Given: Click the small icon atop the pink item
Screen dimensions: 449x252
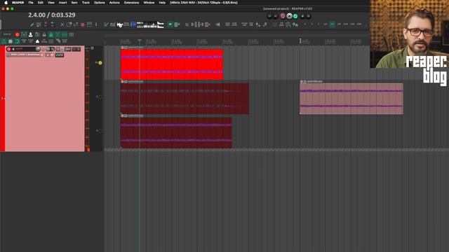Looking at the screenshot, I should click(301, 81).
